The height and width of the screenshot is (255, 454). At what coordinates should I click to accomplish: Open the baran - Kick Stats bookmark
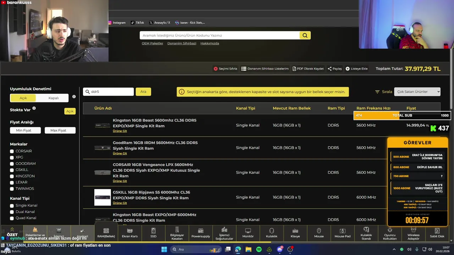tap(190, 23)
